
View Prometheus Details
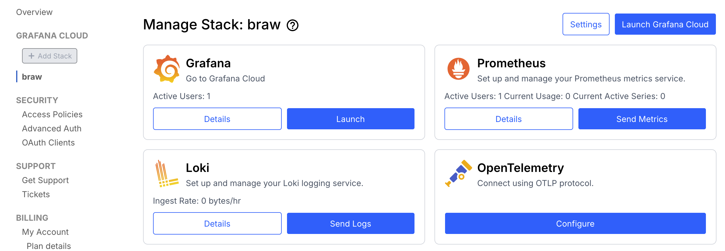click(x=508, y=119)
